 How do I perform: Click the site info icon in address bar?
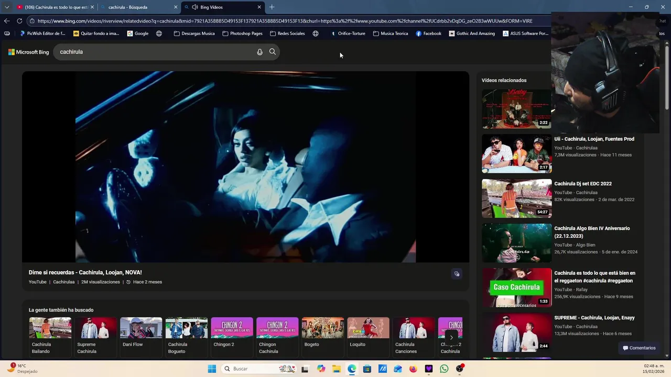(x=32, y=21)
